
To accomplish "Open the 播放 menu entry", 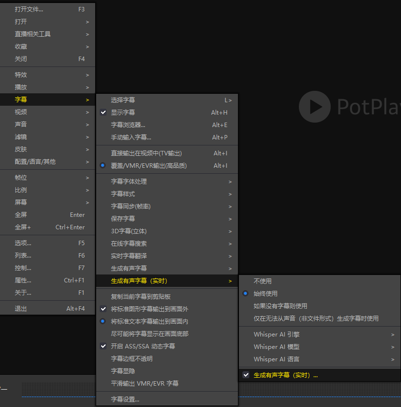I will pyautogui.click(x=48, y=87).
